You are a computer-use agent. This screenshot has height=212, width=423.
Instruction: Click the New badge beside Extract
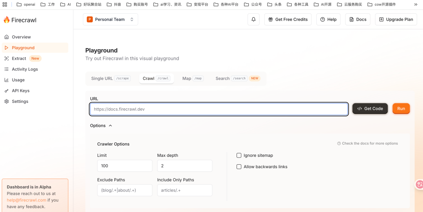point(35,58)
